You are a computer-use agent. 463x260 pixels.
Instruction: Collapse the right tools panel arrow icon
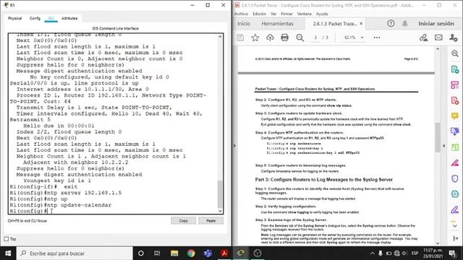(455, 238)
